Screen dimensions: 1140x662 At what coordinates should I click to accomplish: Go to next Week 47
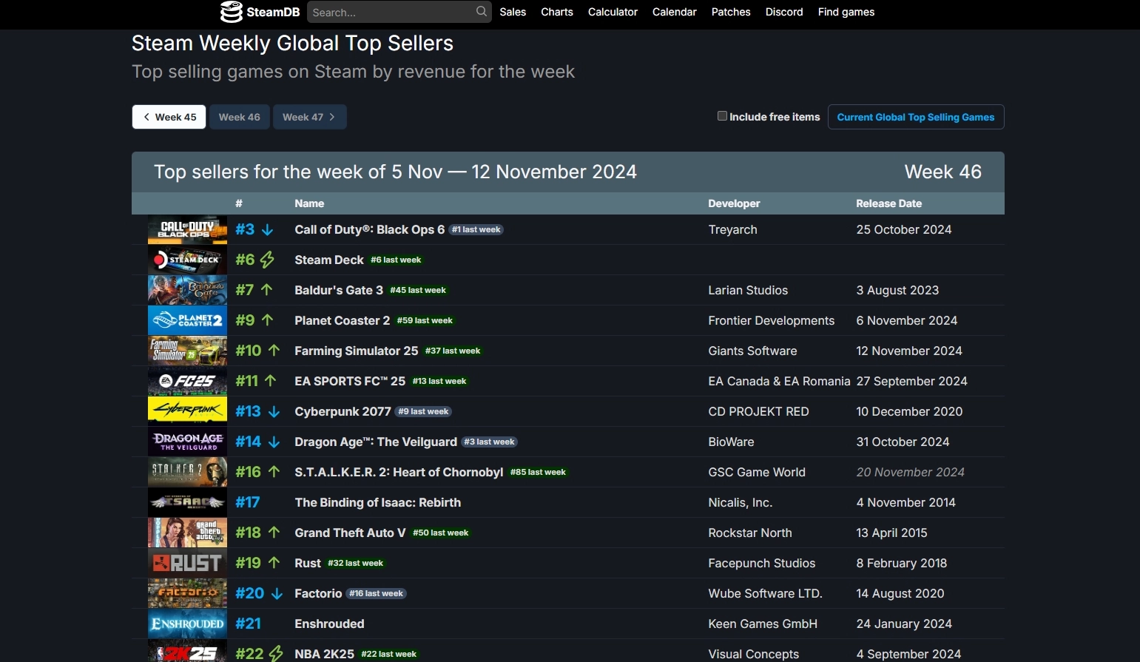(x=309, y=117)
